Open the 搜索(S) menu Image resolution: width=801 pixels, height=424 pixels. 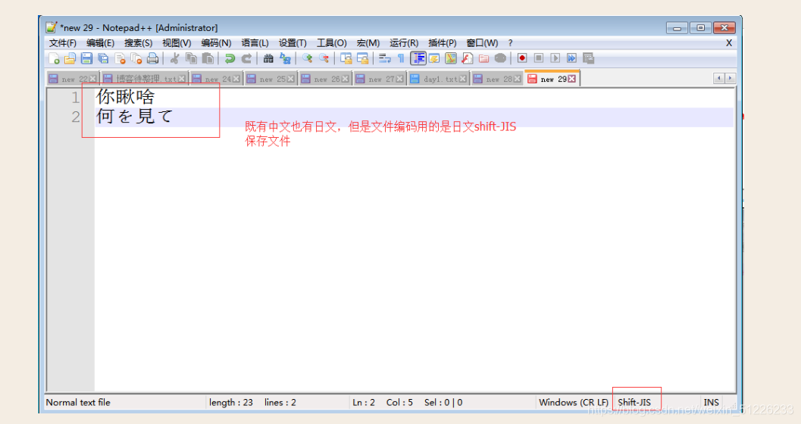[139, 43]
